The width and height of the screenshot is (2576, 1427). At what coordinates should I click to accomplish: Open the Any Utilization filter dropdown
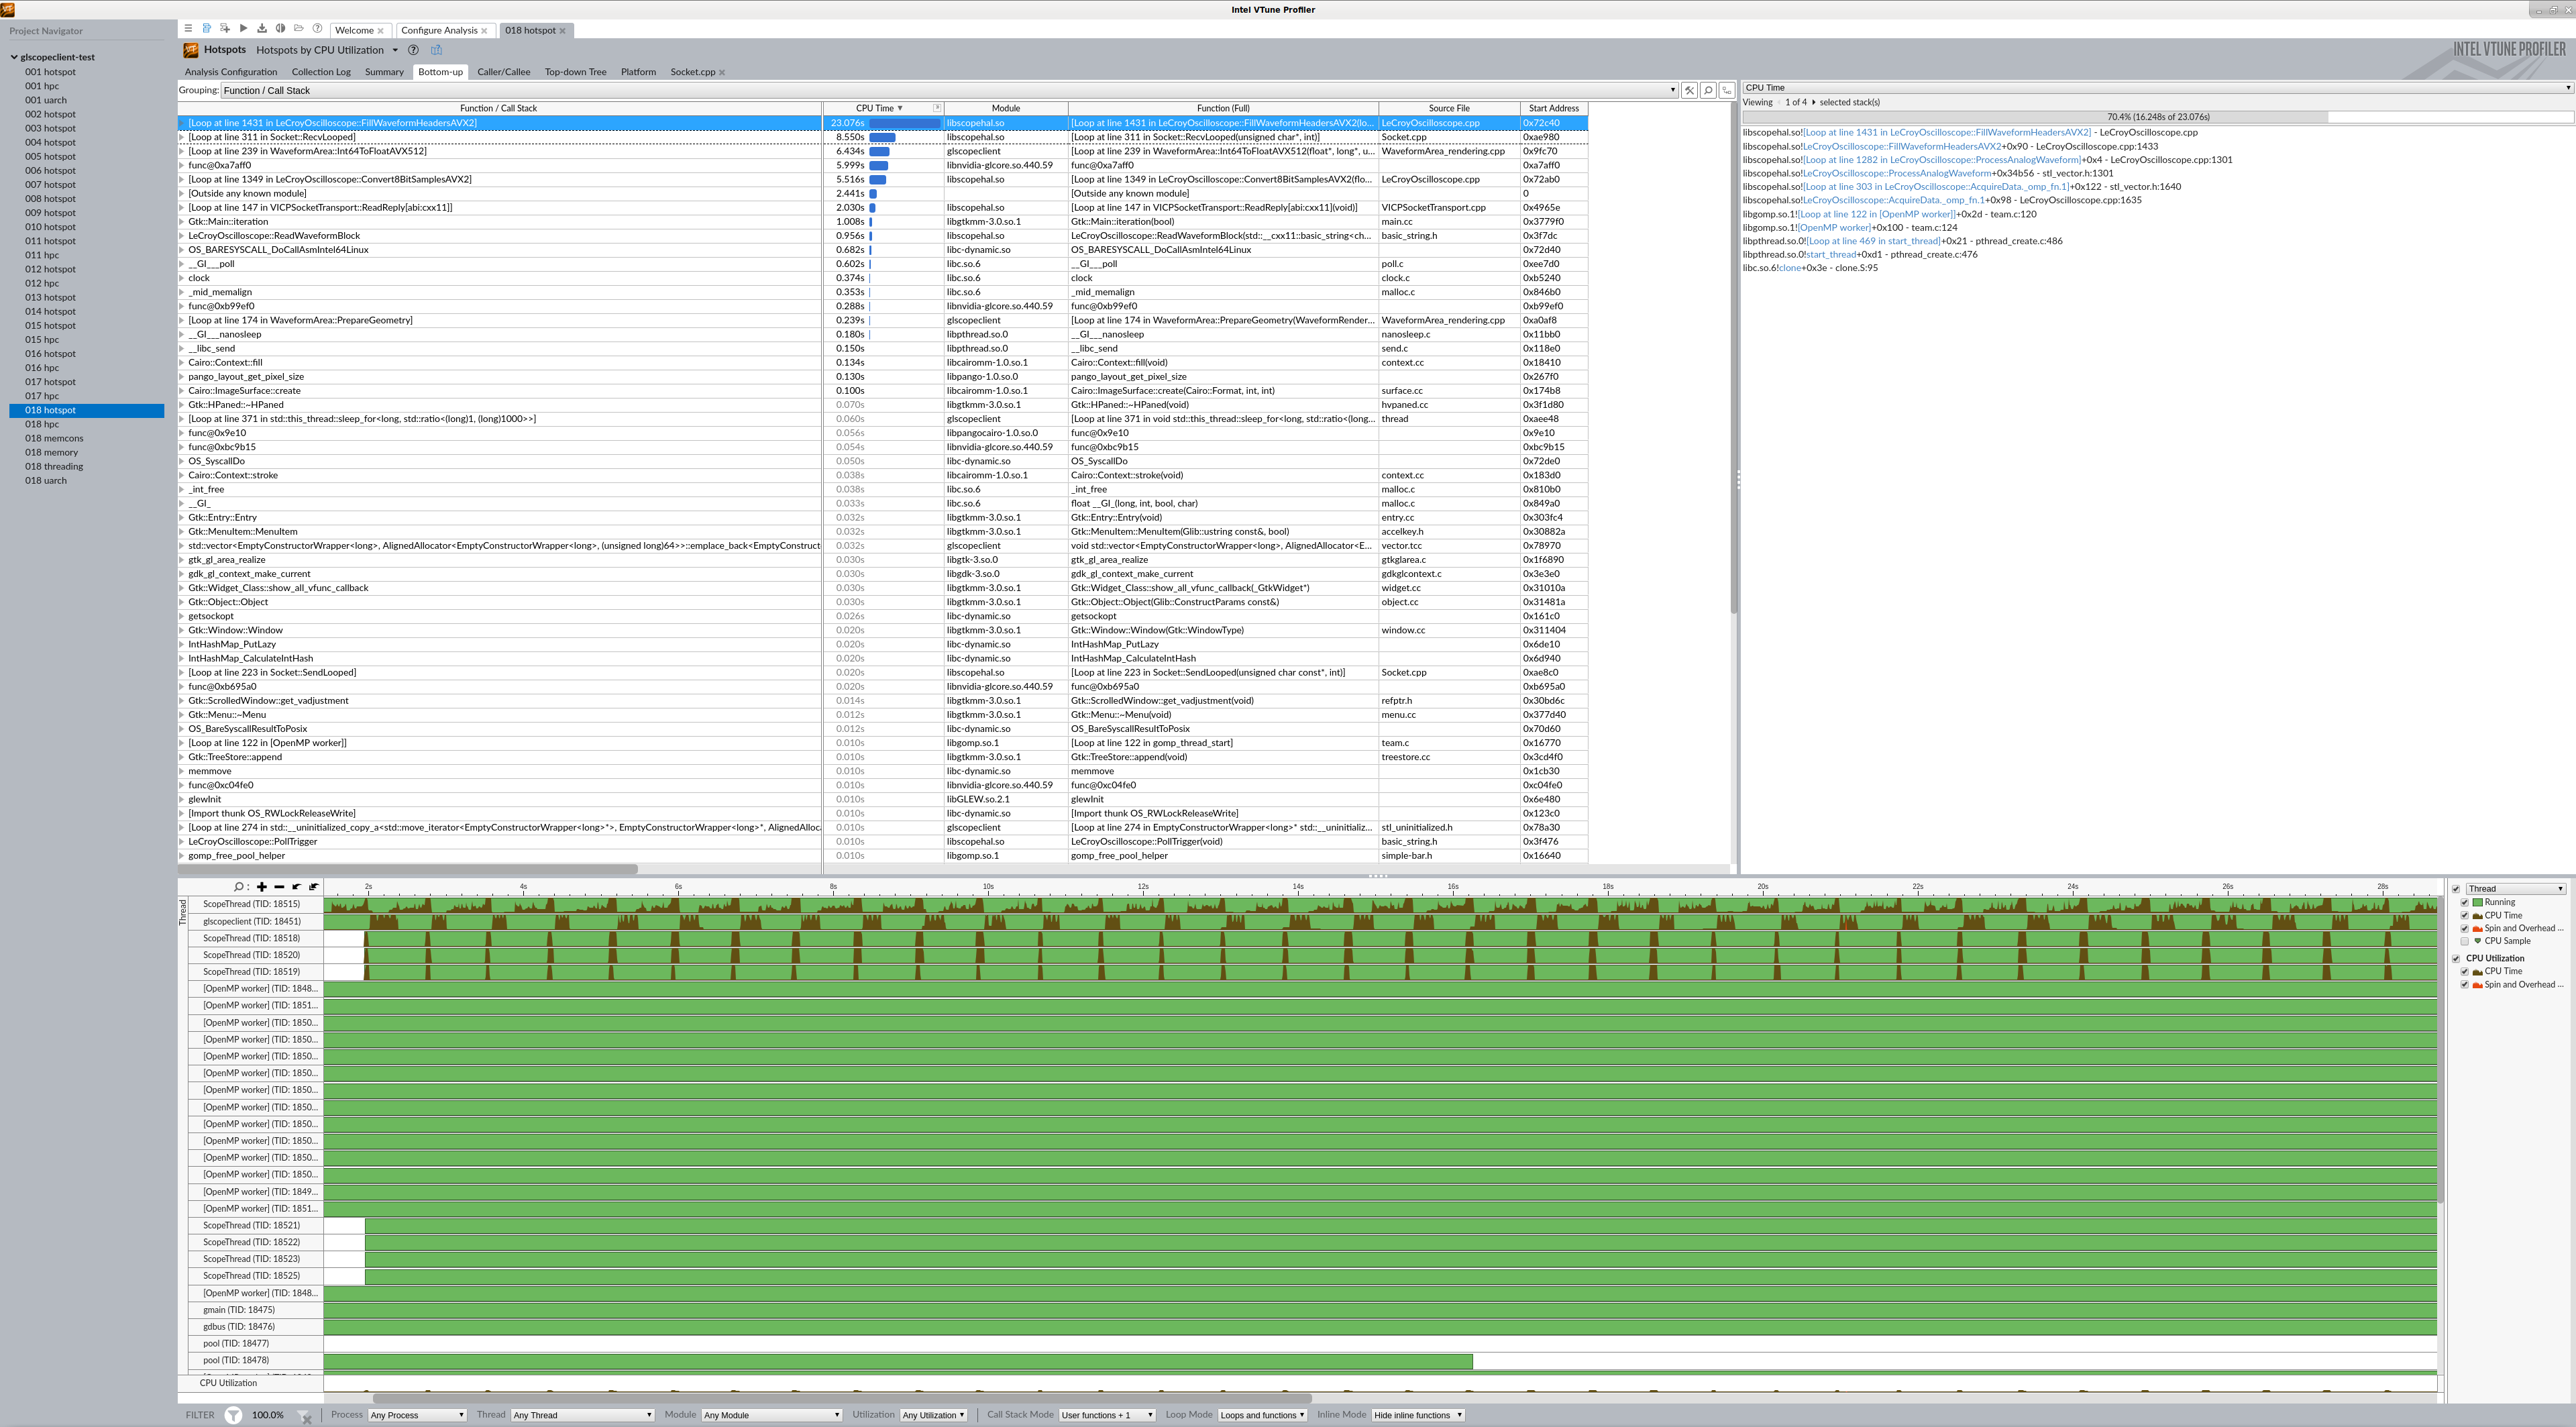click(934, 1415)
